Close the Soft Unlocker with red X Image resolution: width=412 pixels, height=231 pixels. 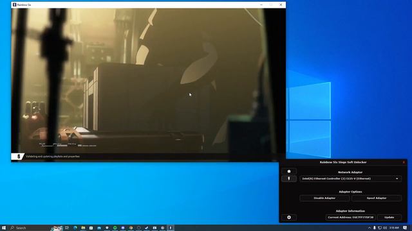point(404,162)
